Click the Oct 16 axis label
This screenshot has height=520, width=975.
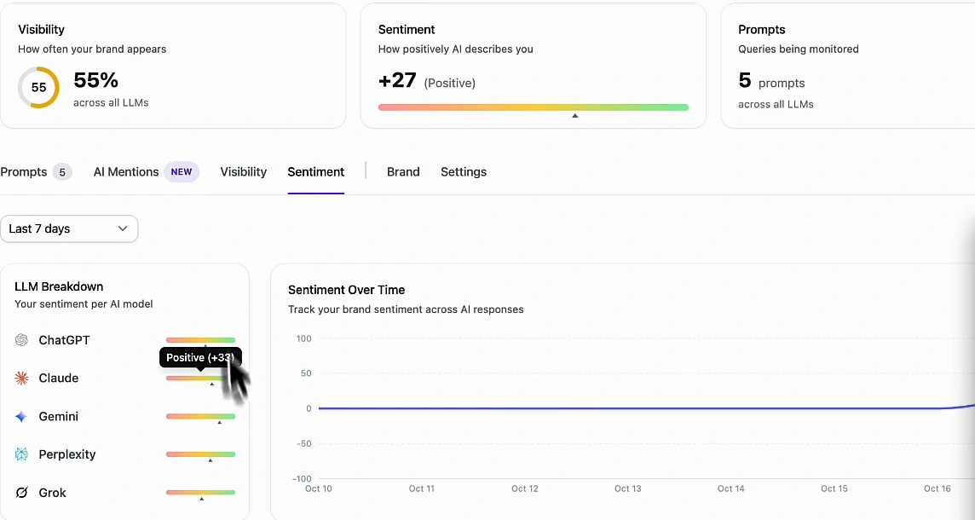(937, 489)
